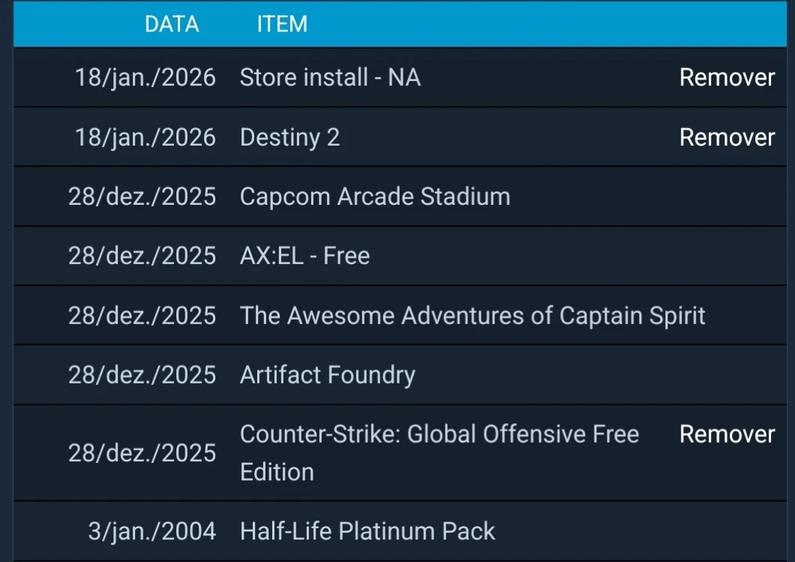Click date cell of Capcom Arcade Stadium row
The width and height of the screenshot is (795, 562).
click(x=142, y=197)
